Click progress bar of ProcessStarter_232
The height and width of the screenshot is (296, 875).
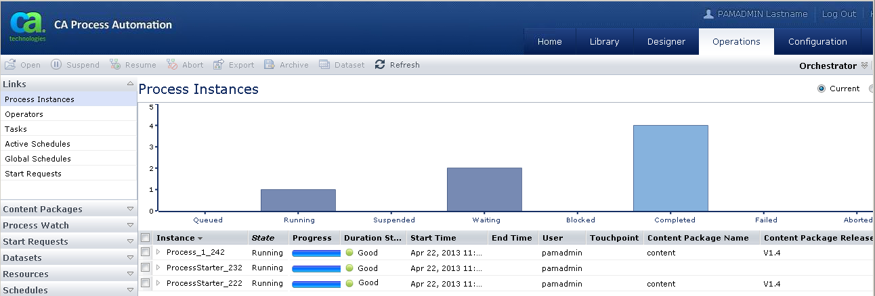click(x=316, y=268)
